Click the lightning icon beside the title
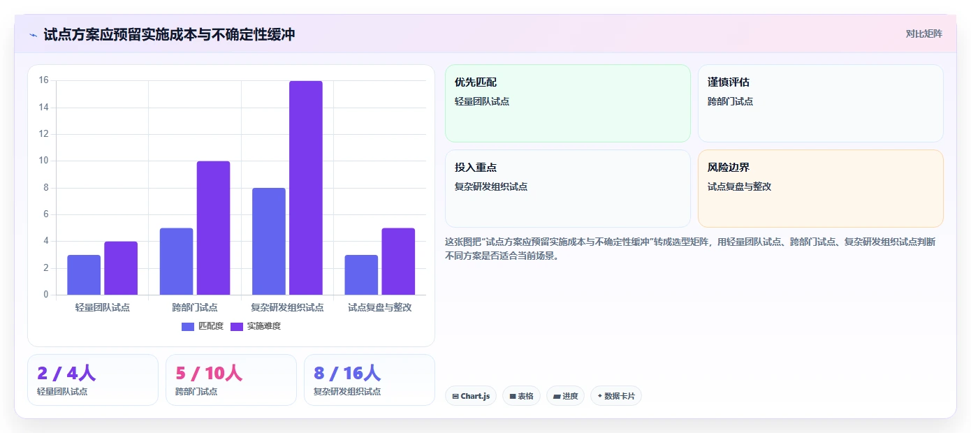 [x=33, y=34]
